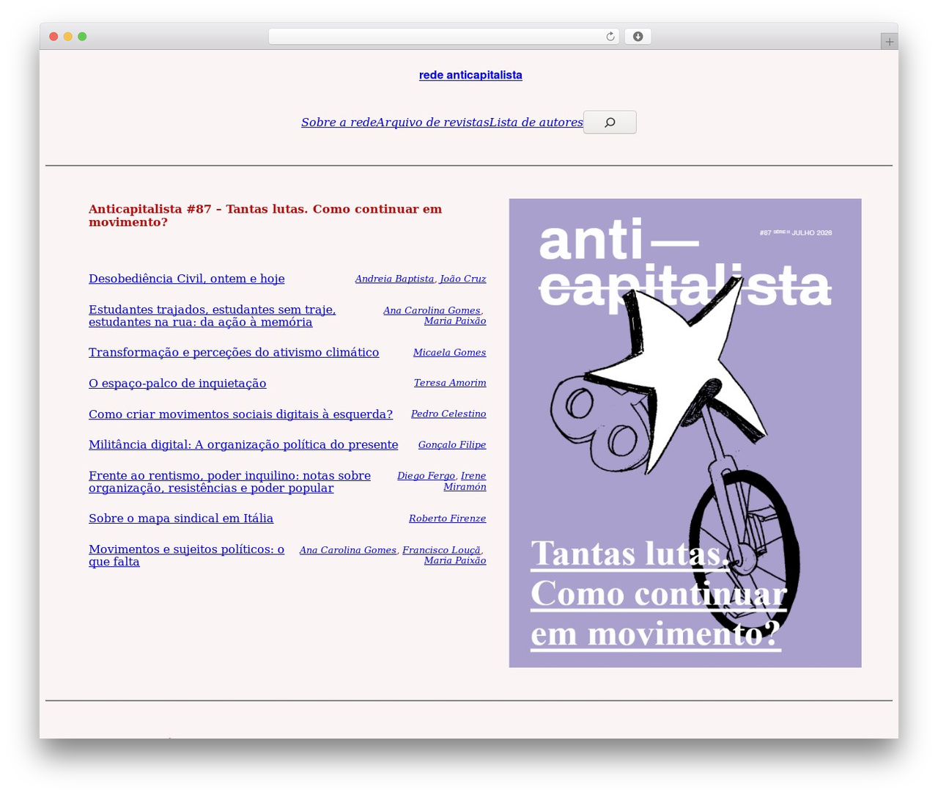
Task: Click the Anticapitalista #87 magazine cover image
Action: coord(685,433)
